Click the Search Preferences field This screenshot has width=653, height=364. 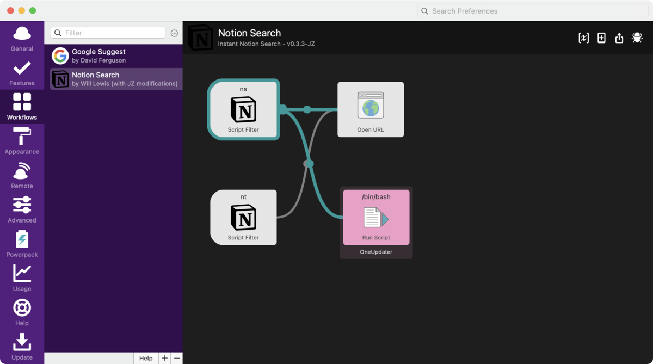[532, 11]
